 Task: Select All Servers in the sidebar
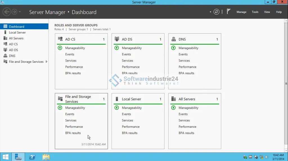(x=16, y=38)
